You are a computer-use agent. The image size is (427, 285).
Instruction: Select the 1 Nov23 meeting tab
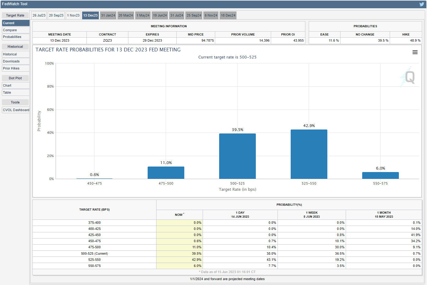73,15
